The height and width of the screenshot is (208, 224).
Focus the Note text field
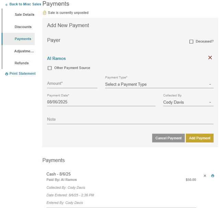point(130,120)
